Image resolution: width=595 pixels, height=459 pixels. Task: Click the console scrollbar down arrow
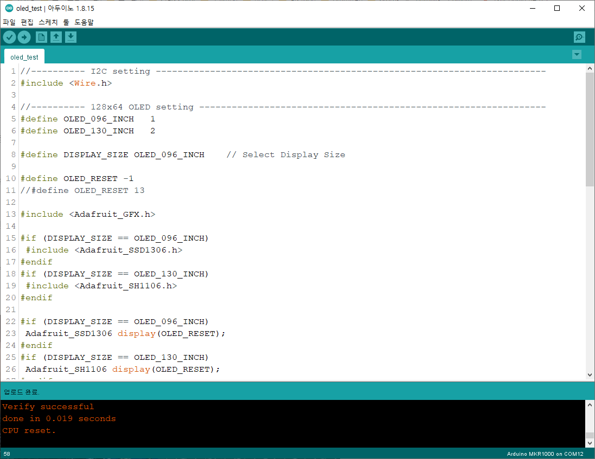tap(590, 443)
